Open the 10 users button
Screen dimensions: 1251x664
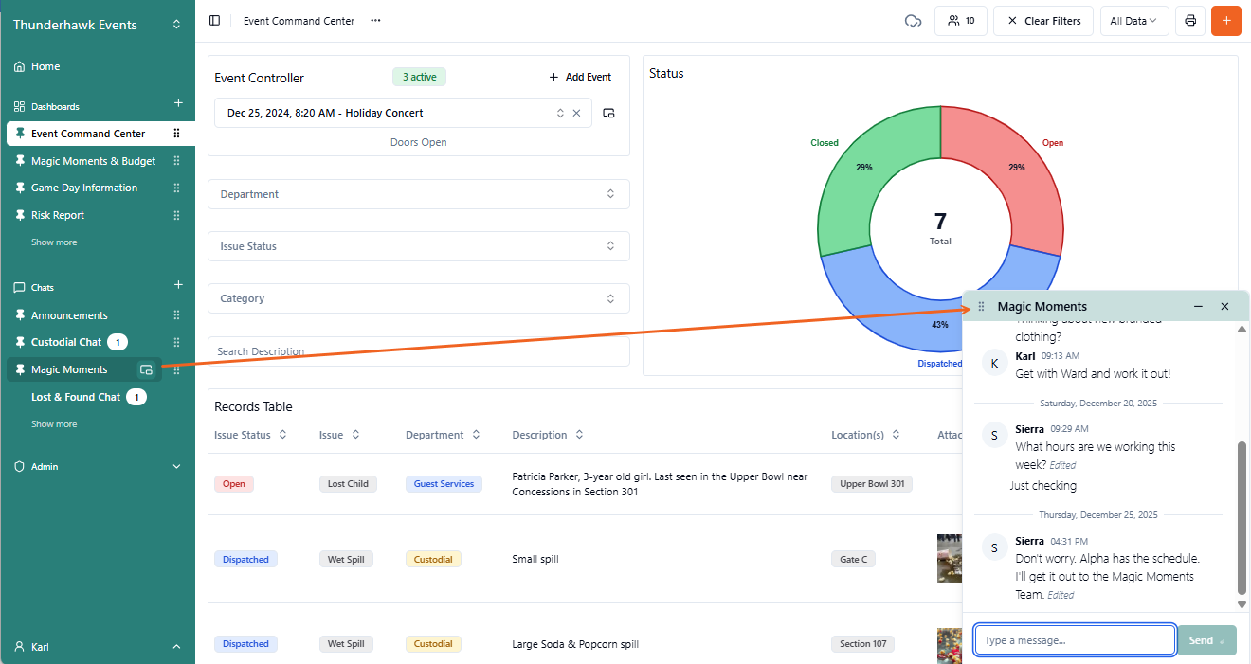pyautogui.click(x=961, y=21)
